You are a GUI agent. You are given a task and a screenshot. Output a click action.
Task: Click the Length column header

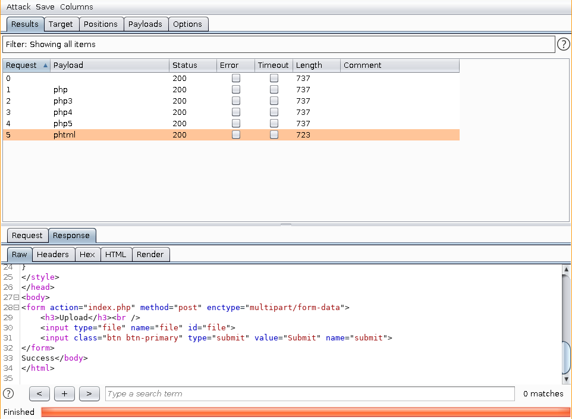[x=309, y=65]
